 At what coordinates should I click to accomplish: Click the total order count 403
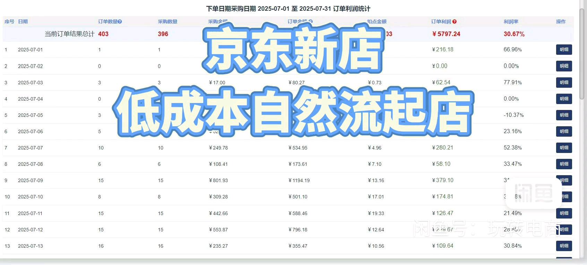click(103, 34)
